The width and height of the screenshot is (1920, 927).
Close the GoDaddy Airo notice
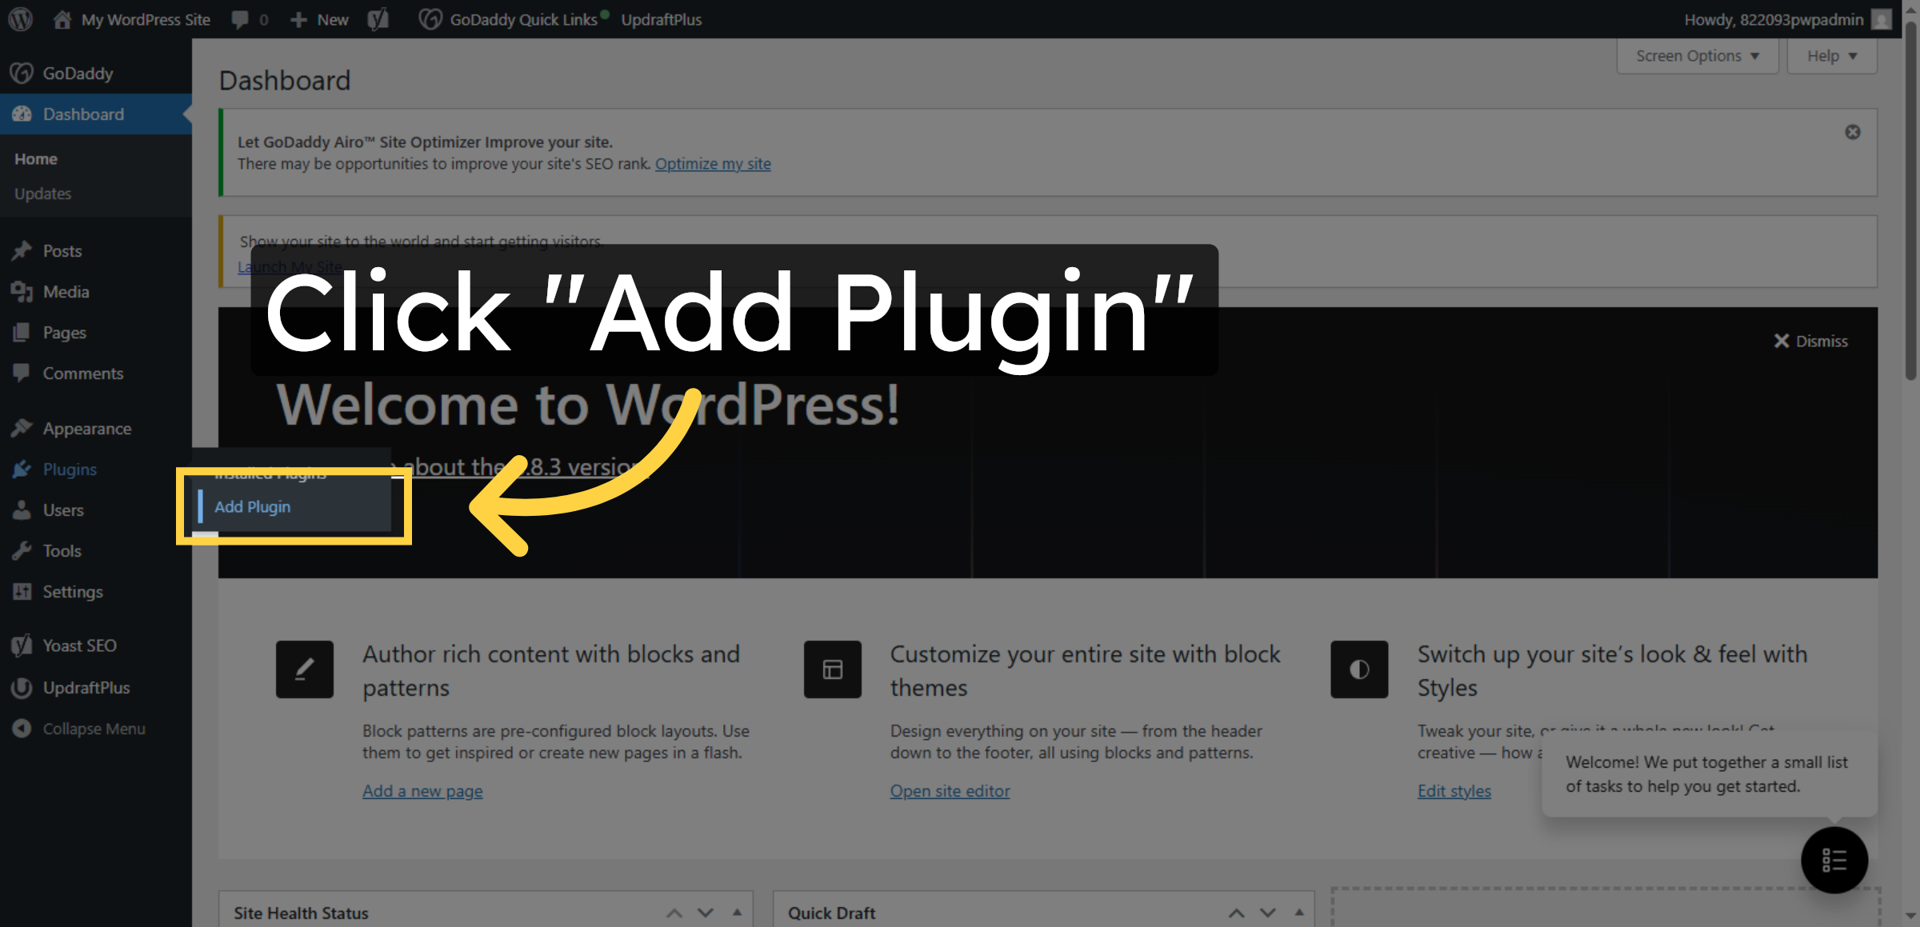[1853, 132]
